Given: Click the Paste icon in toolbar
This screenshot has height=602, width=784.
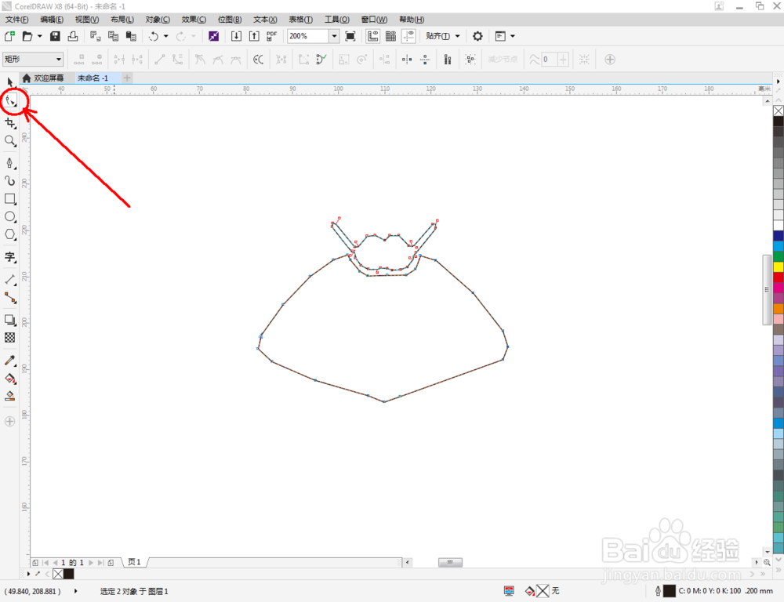Looking at the screenshot, I should click(131, 36).
